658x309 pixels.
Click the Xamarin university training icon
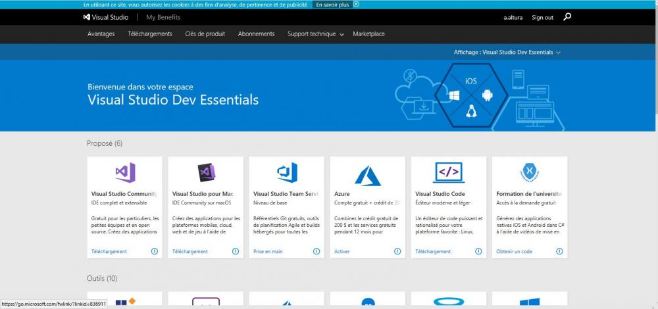[530, 173]
